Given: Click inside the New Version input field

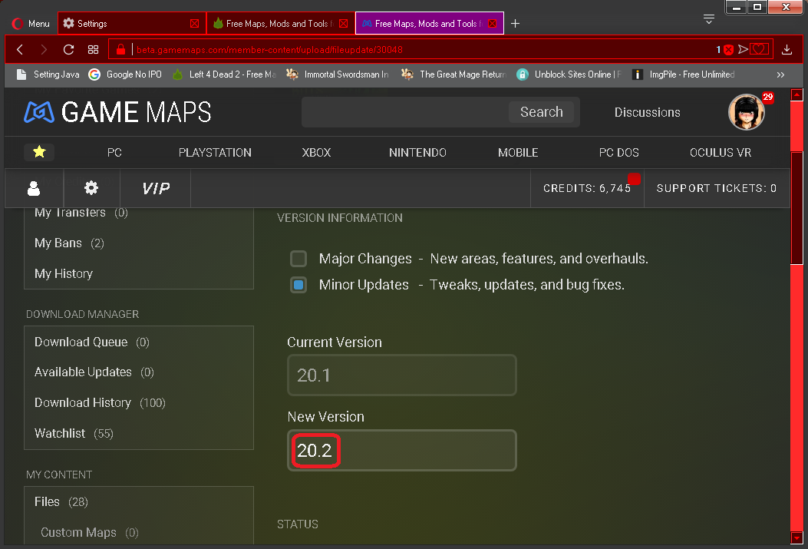Looking at the screenshot, I should point(401,451).
